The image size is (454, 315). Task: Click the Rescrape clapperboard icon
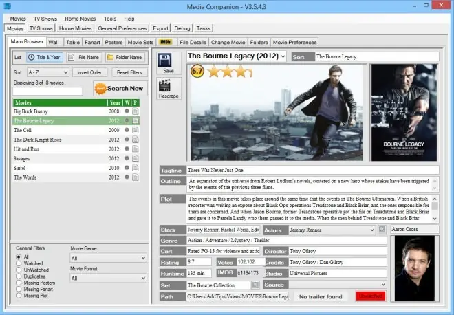(164, 86)
